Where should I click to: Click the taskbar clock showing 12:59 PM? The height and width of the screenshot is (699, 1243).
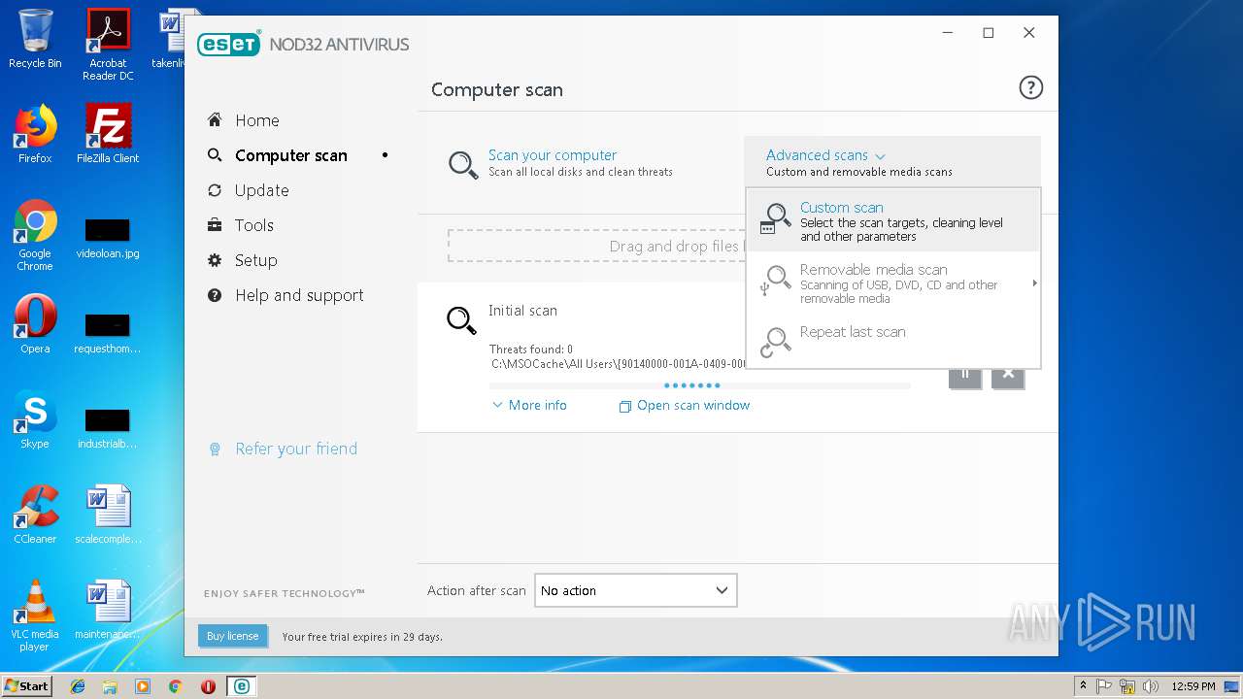point(1193,686)
